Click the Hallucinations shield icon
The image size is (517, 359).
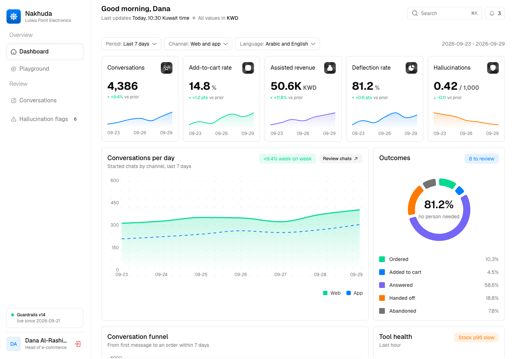pos(493,68)
